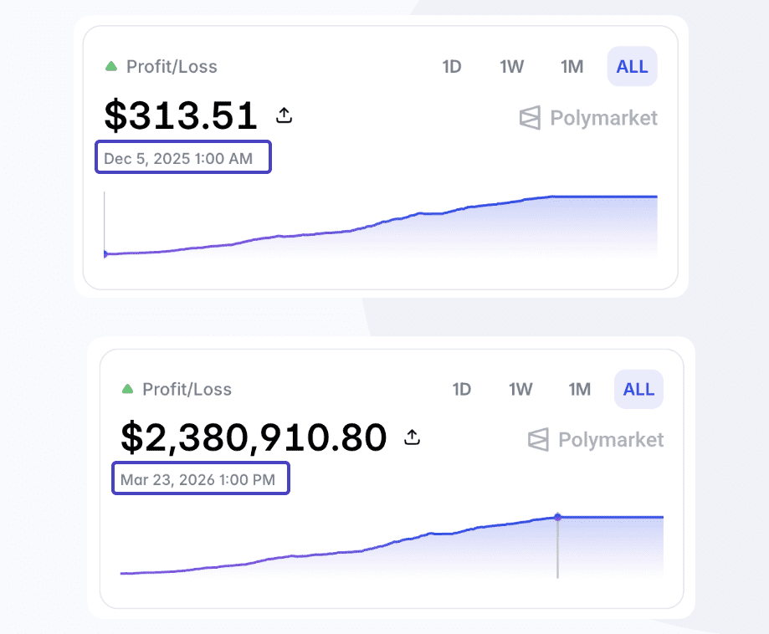Switch to 1W range in the $313.51 card
The image size is (769, 634).
click(x=511, y=67)
